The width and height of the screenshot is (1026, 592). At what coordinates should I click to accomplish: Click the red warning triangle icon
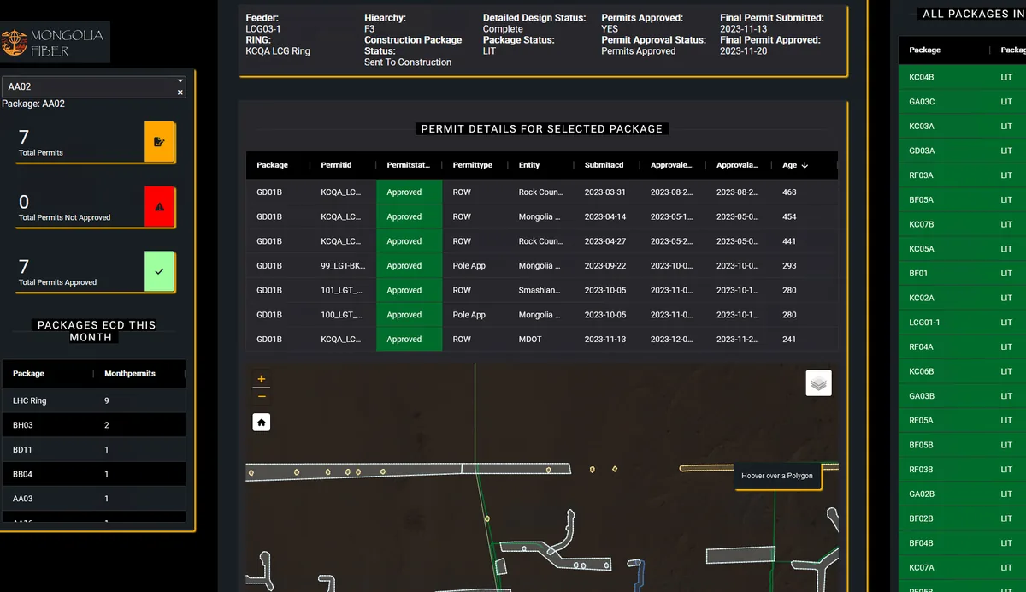(x=159, y=207)
